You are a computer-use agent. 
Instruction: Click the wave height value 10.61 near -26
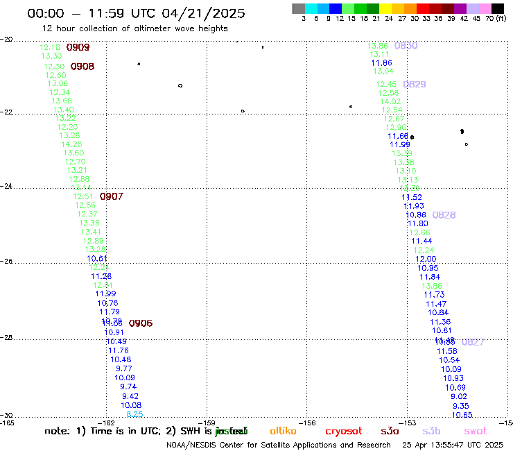click(97, 259)
